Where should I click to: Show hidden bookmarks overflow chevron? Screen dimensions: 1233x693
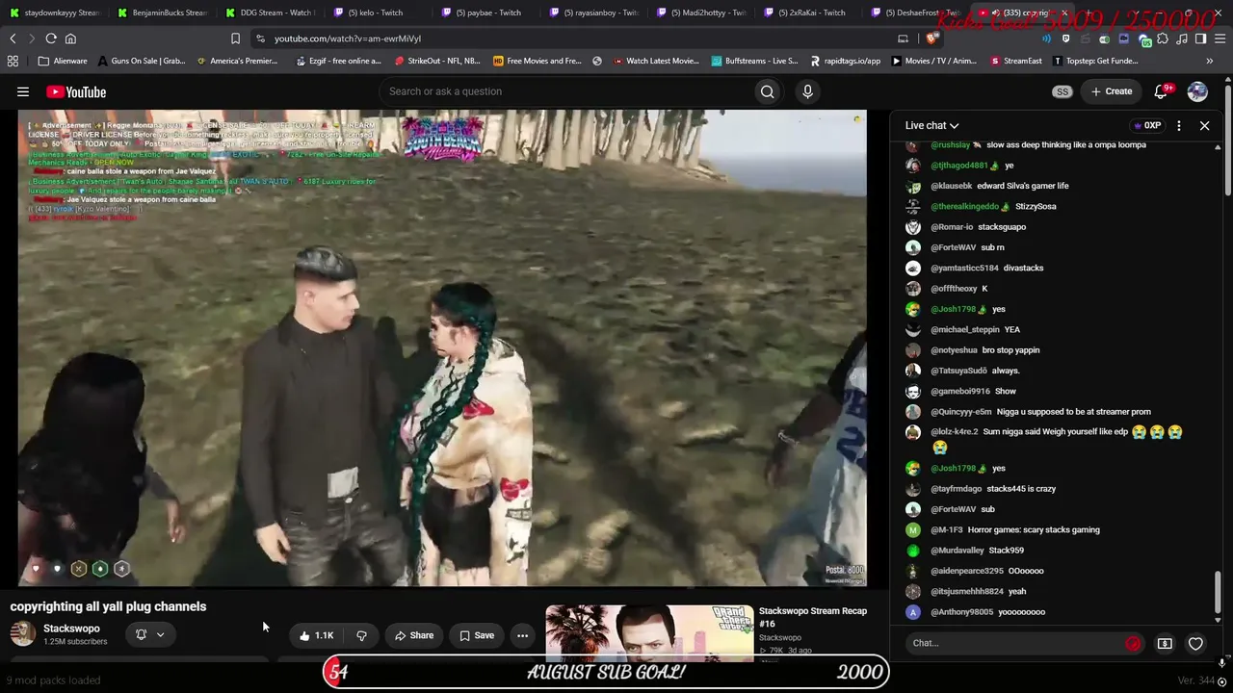tap(1209, 61)
